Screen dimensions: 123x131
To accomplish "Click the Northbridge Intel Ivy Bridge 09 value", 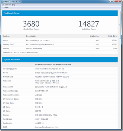I will [41, 119].
